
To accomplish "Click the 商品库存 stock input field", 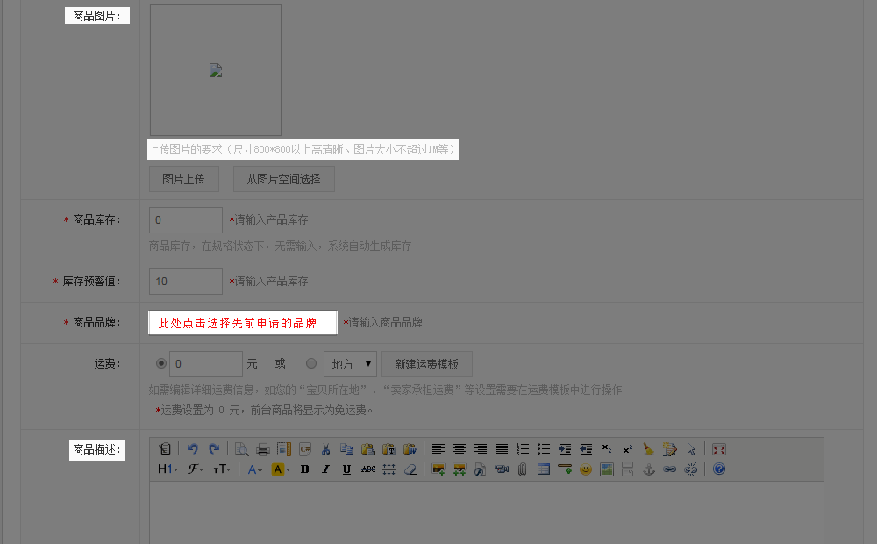I will click(x=186, y=220).
